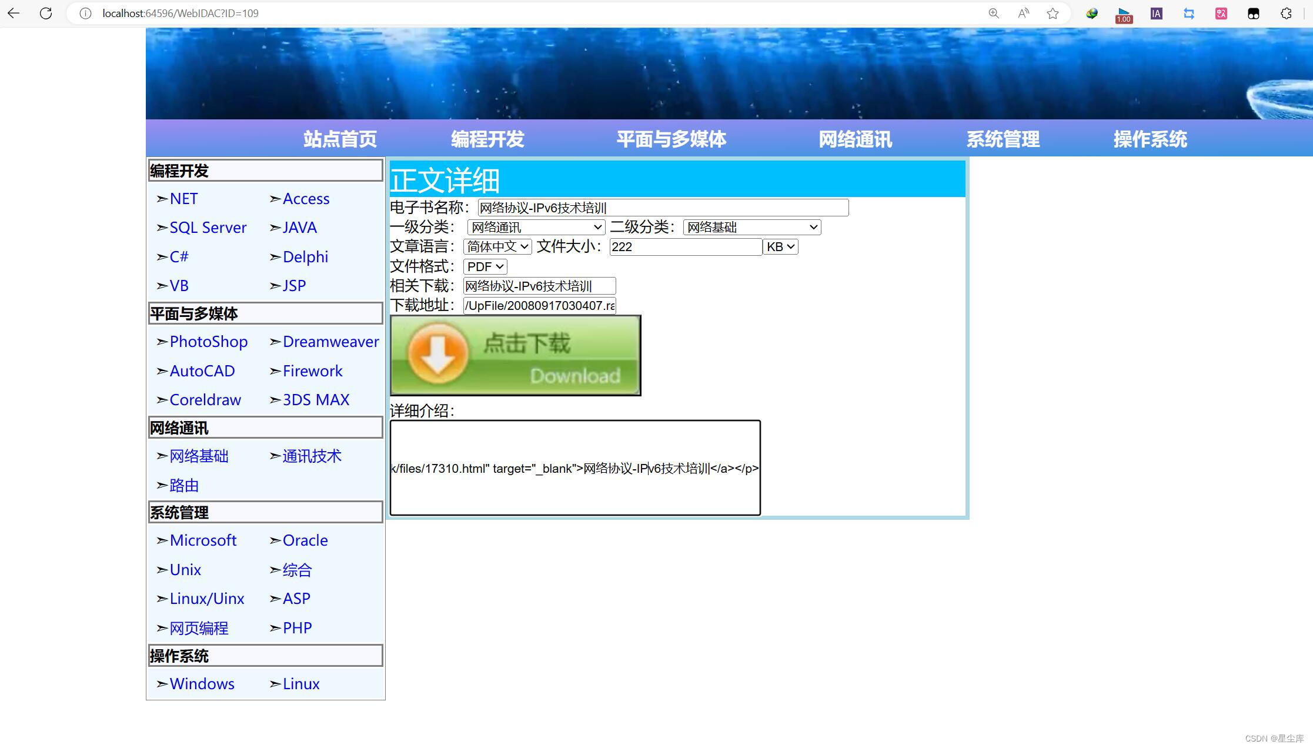Viewport: 1313px width, 748px height.
Task: Open the KB unit dropdown
Action: tap(780, 246)
